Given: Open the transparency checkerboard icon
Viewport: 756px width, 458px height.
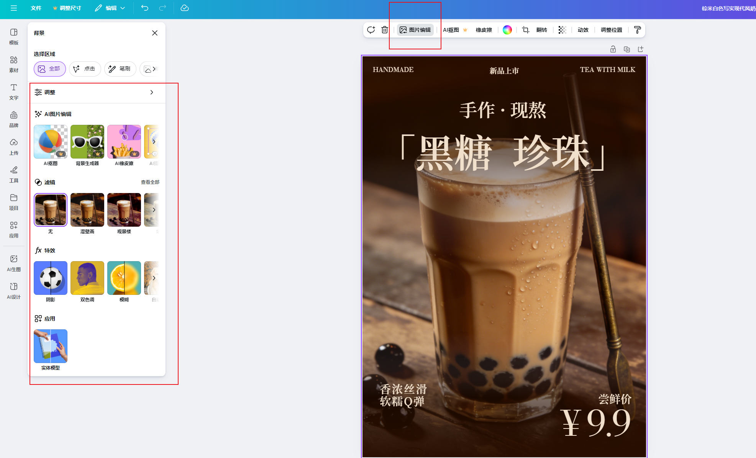Looking at the screenshot, I should click(562, 30).
